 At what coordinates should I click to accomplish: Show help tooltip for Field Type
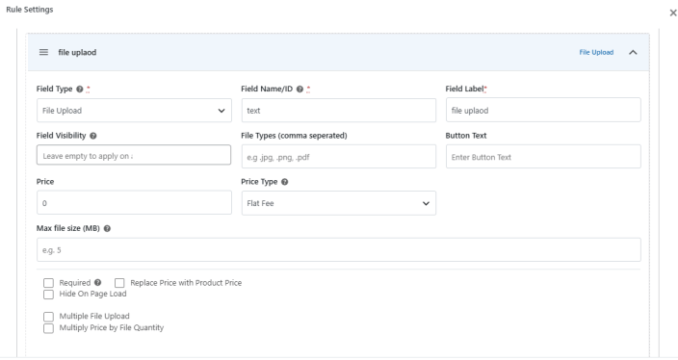[x=80, y=89]
